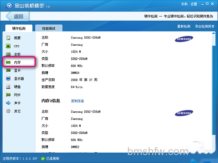Click the 已是最新 green check status icon
This screenshot has width=218, height=163.
point(43,159)
